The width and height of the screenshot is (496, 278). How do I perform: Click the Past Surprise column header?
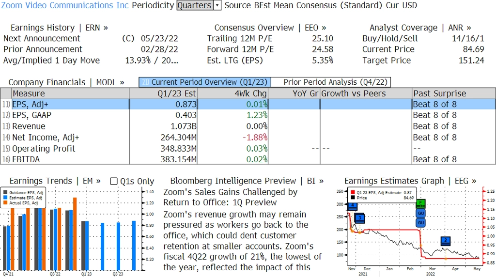point(453,93)
